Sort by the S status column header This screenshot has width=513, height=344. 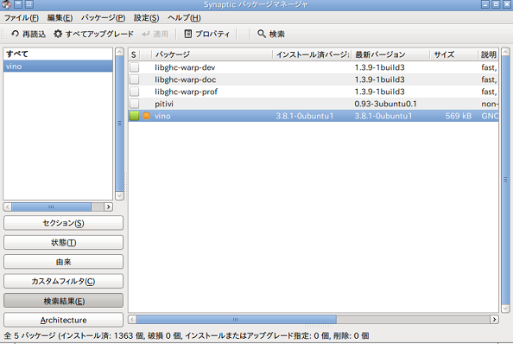[134, 54]
